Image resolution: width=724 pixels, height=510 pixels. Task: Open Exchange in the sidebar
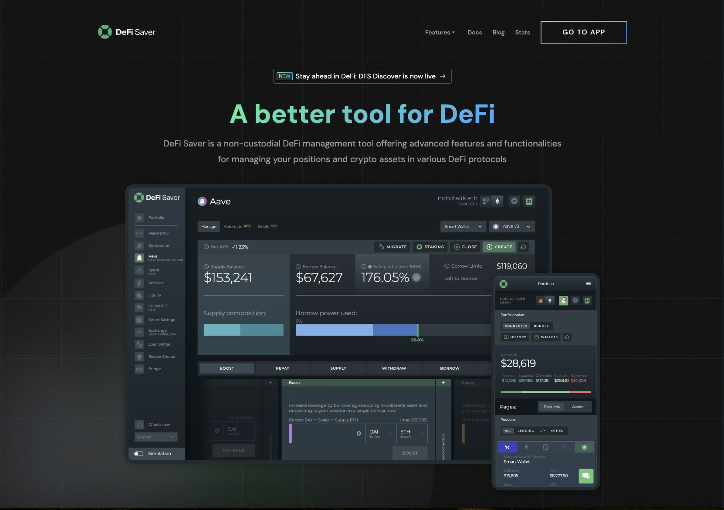[156, 332]
